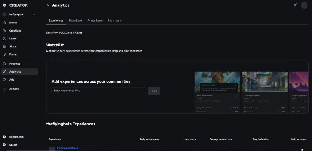
Task: Open the Home sidebar icon
Action: (x=4, y=23)
